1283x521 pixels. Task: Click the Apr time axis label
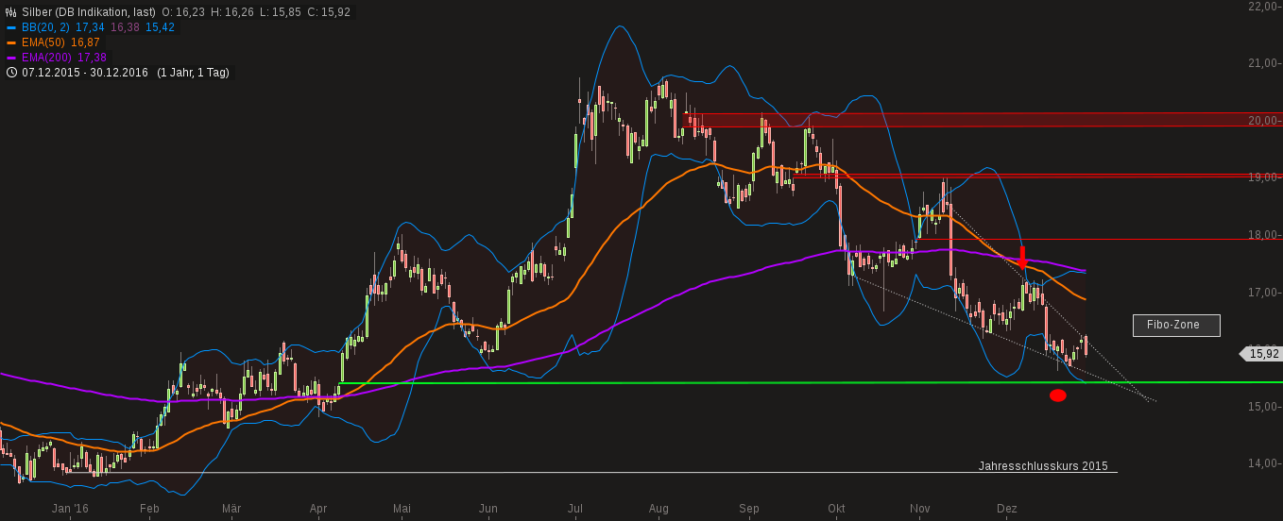point(318,509)
